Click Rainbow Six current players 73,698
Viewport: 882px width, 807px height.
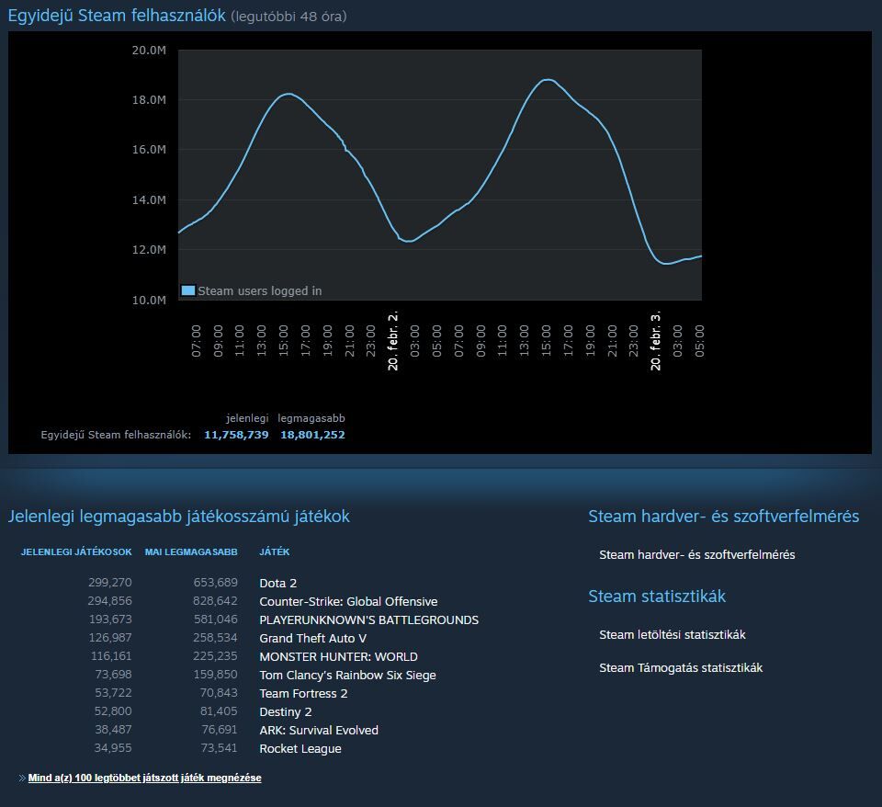[114, 675]
